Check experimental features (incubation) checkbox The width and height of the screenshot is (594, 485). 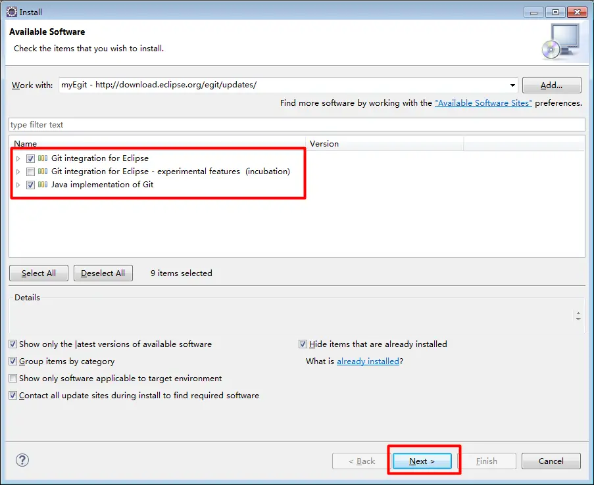pyautogui.click(x=31, y=172)
